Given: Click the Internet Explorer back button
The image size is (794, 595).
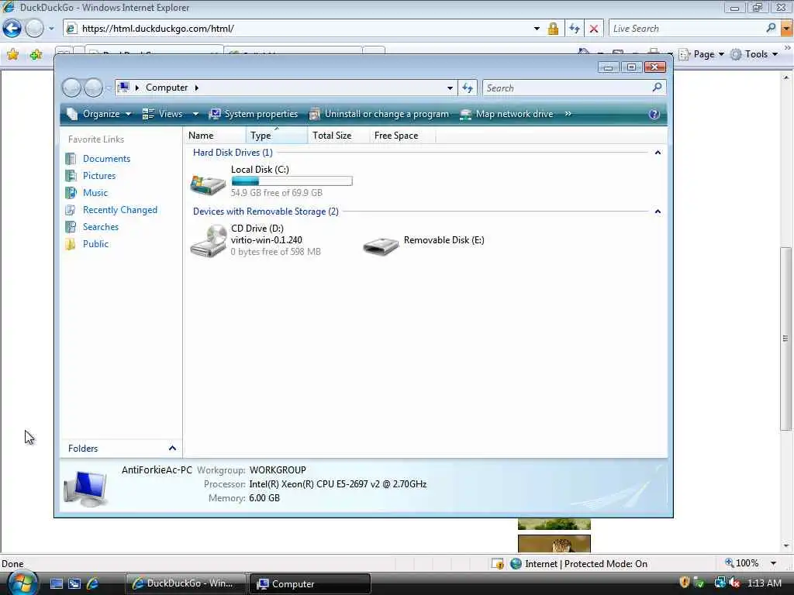Looking at the screenshot, I should pyautogui.click(x=12, y=29).
